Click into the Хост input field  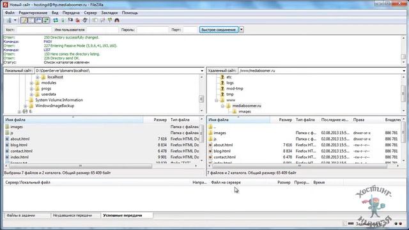click(34, 30)
